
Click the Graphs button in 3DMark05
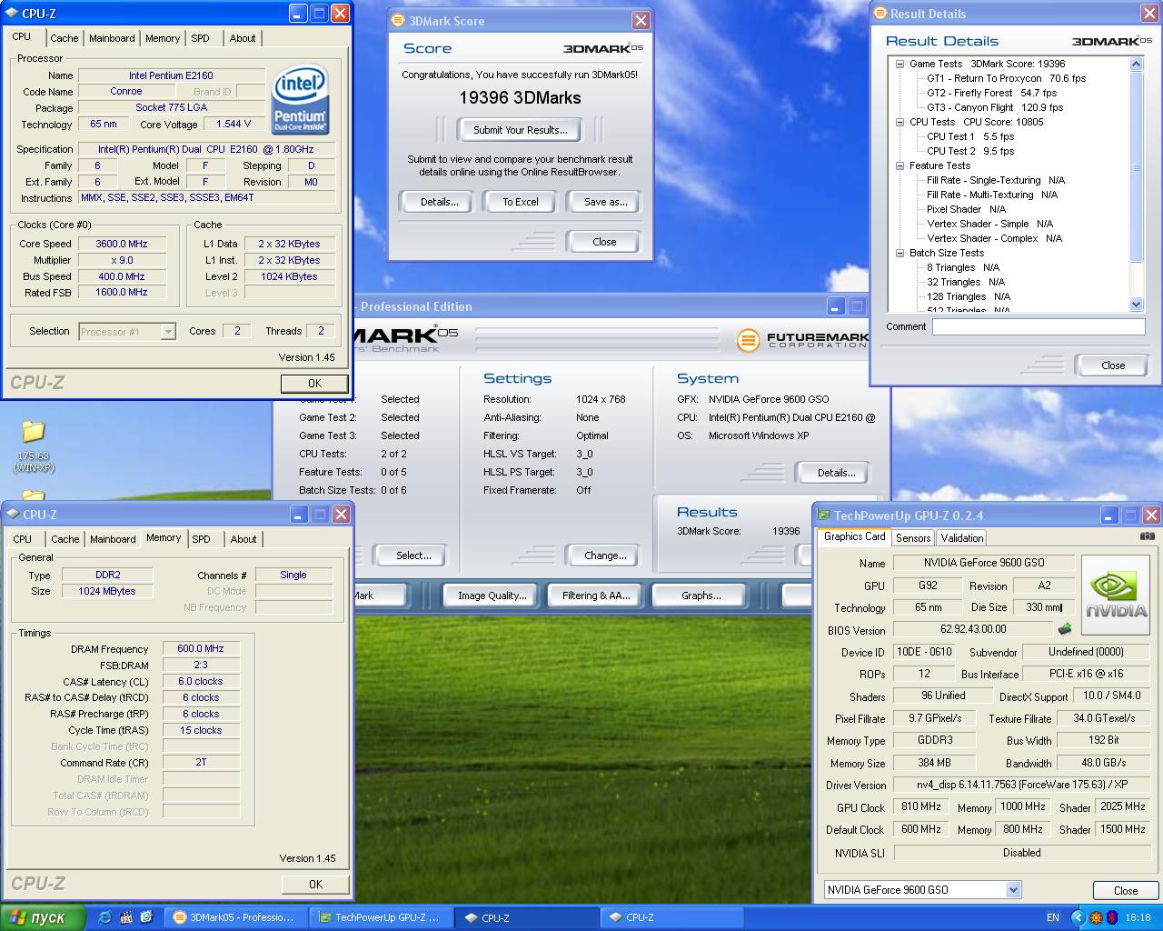pos(701,596)
